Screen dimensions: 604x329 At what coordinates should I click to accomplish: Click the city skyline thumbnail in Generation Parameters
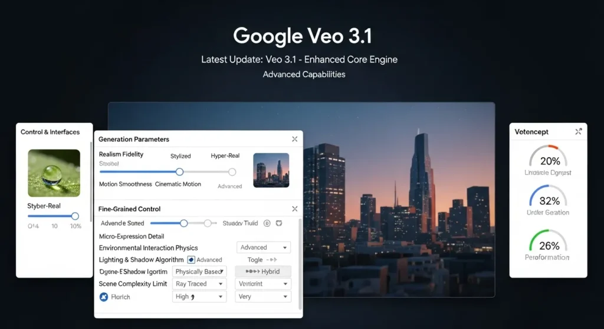tap(271, 170)
